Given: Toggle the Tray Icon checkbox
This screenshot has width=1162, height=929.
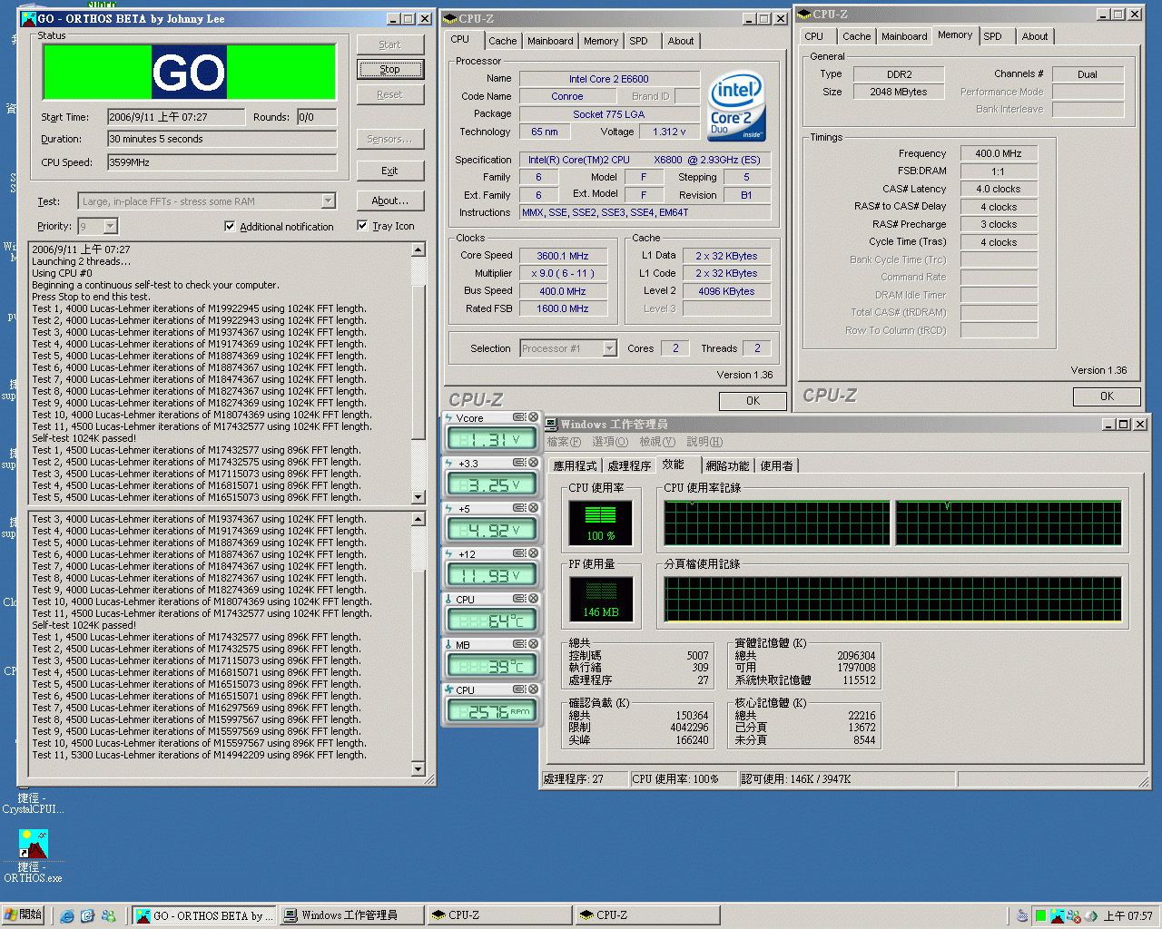Looking at the screenshot, I should click(x=362, y=225).
